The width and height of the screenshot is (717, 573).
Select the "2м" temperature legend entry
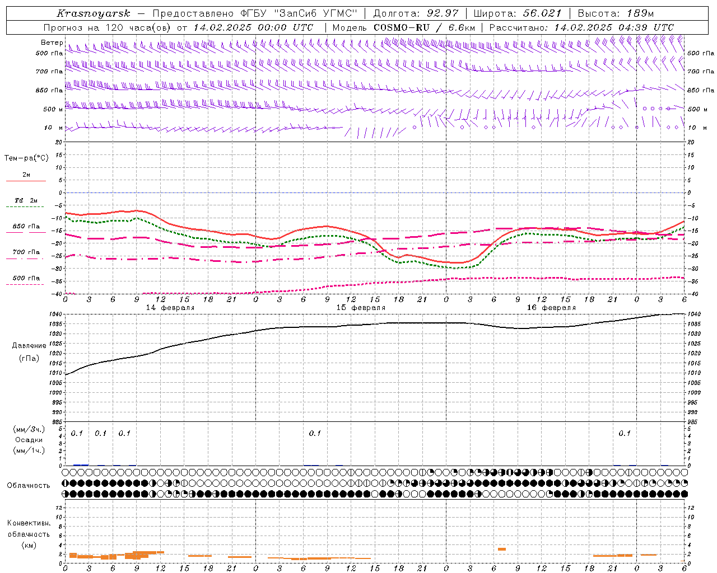click(x=26, y=175)
